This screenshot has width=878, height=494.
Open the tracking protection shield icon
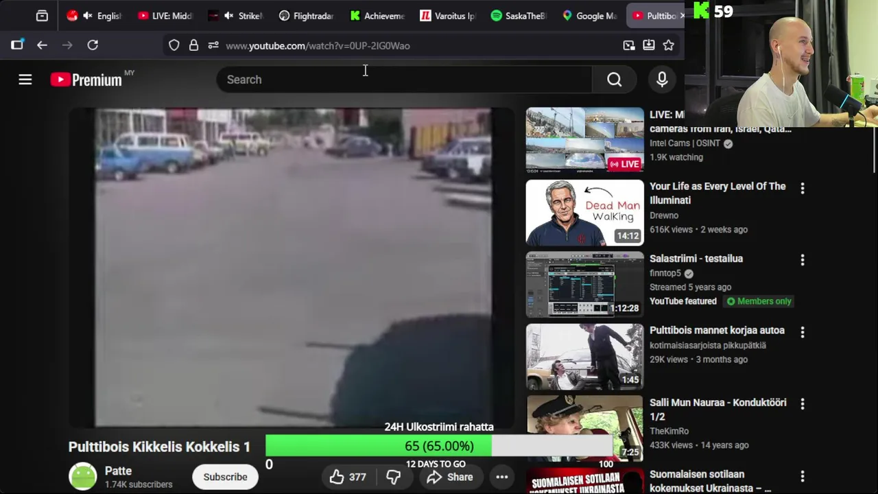pyautogui.click(x=174, y=45)
